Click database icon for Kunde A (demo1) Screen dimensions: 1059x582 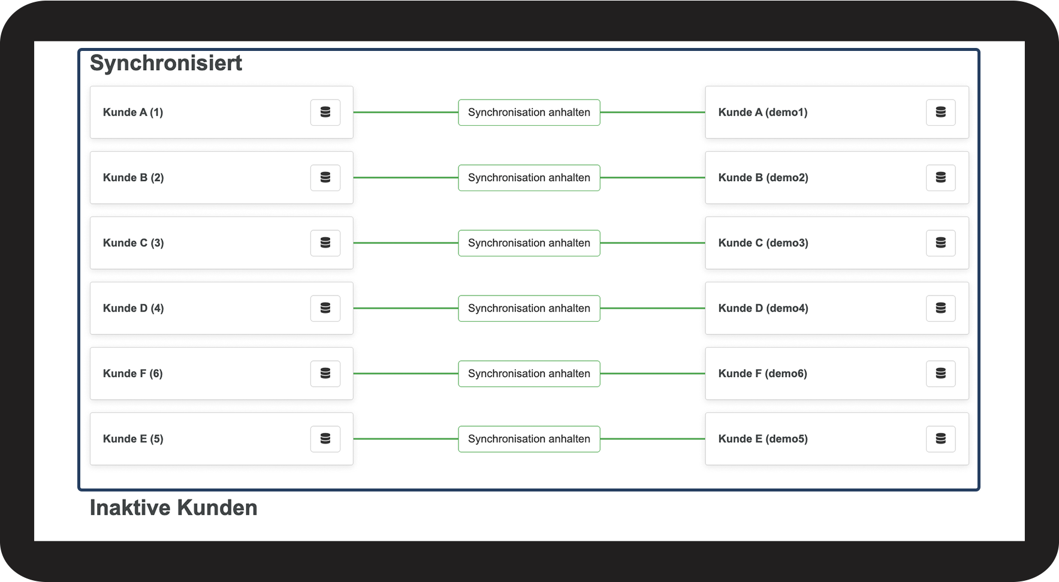pos(940,113)
